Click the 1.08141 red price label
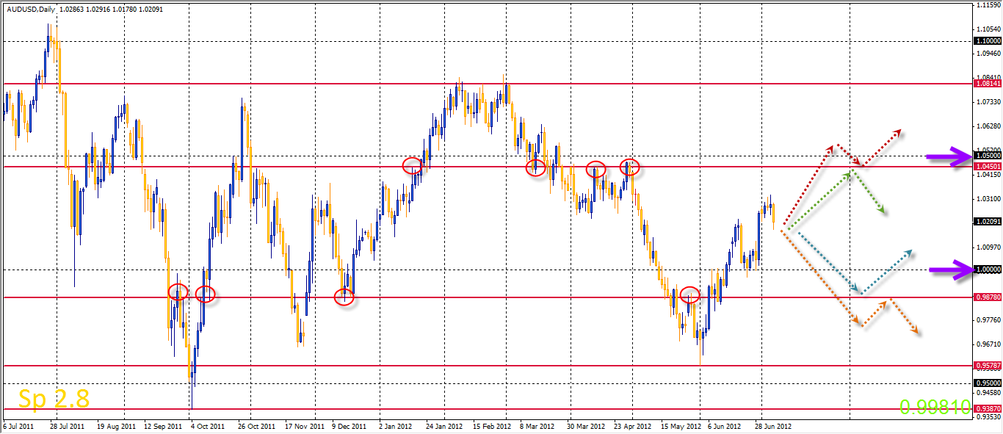 tap(987, 84)
